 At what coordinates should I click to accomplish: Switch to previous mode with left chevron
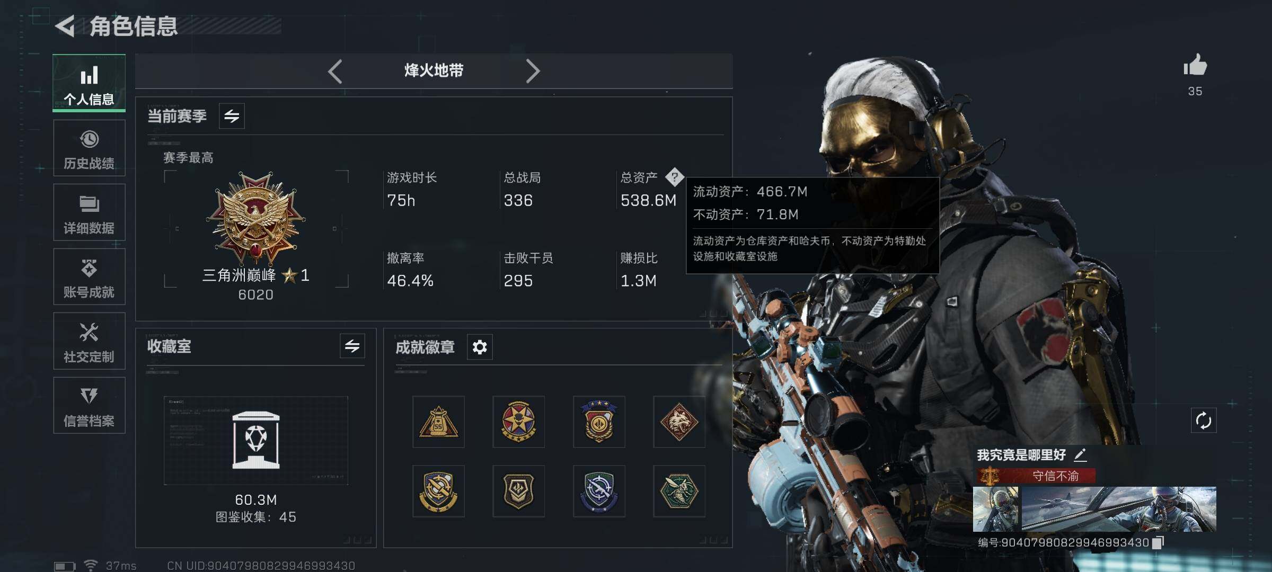[335, 71]
